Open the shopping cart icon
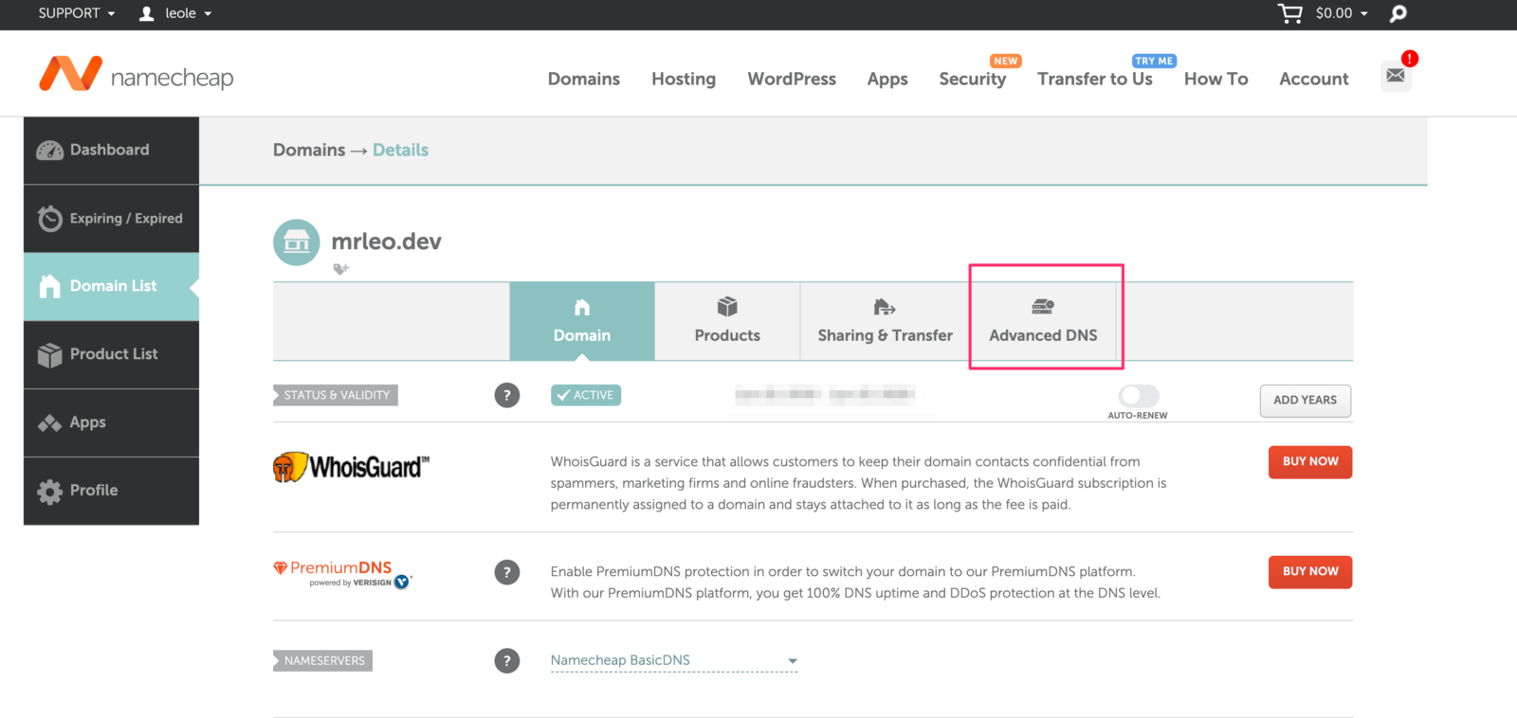This screenshot has width=1517, height=718. [1289, 13]
